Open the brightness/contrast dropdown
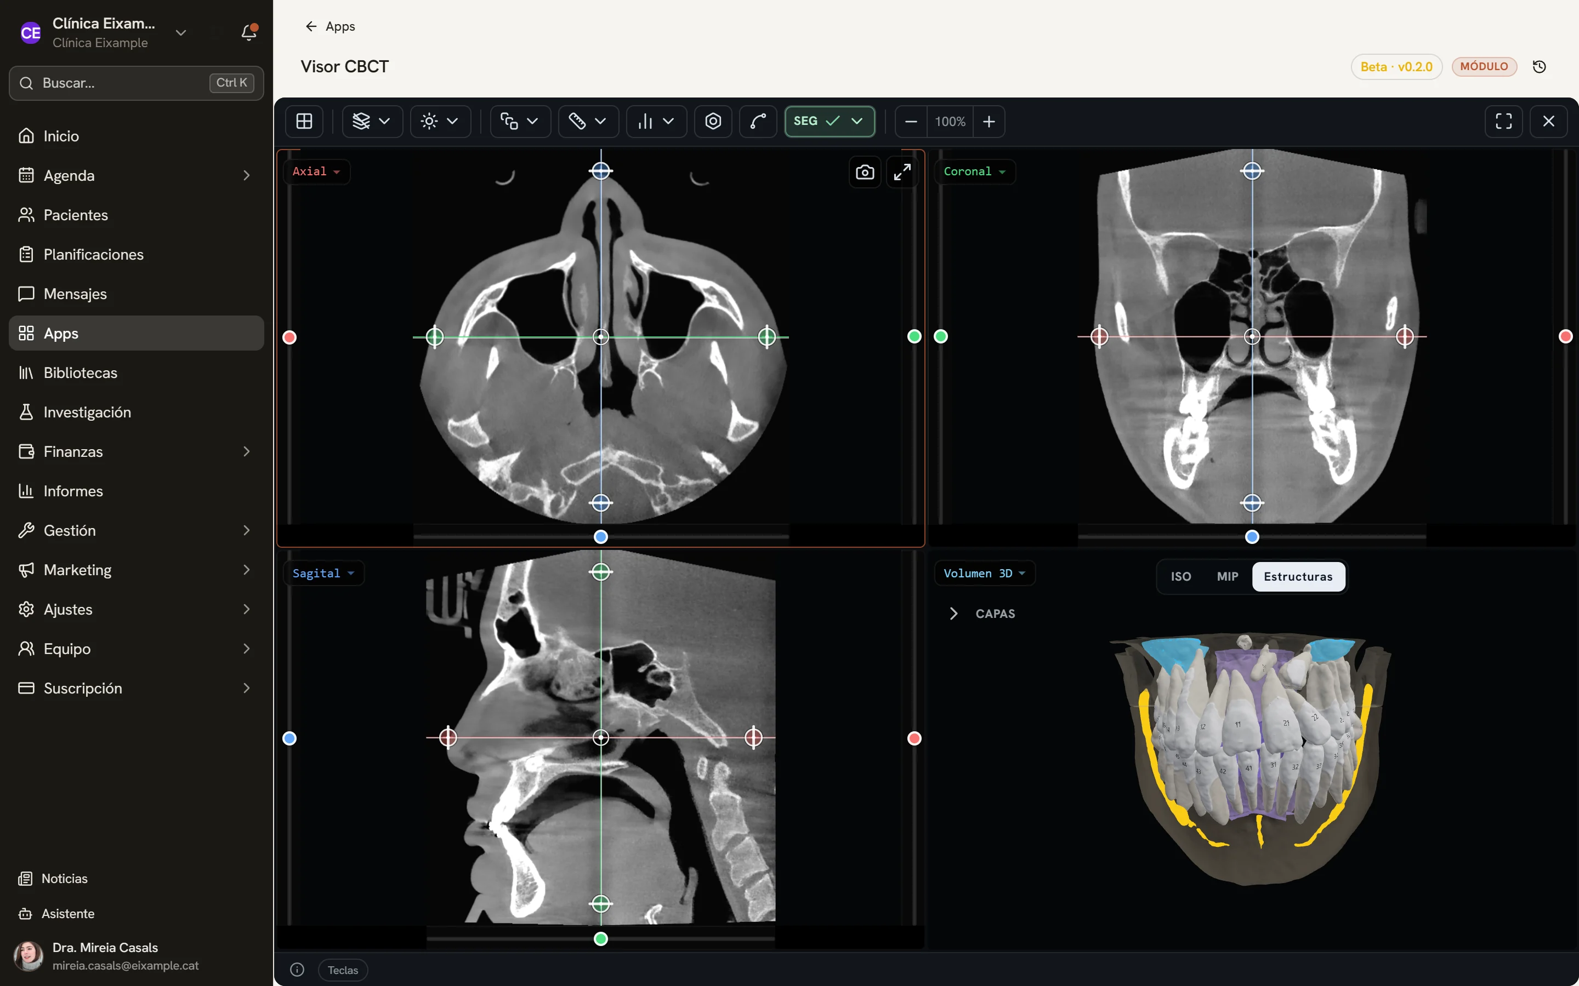The image size is (1579, 986). coord(440,121)
